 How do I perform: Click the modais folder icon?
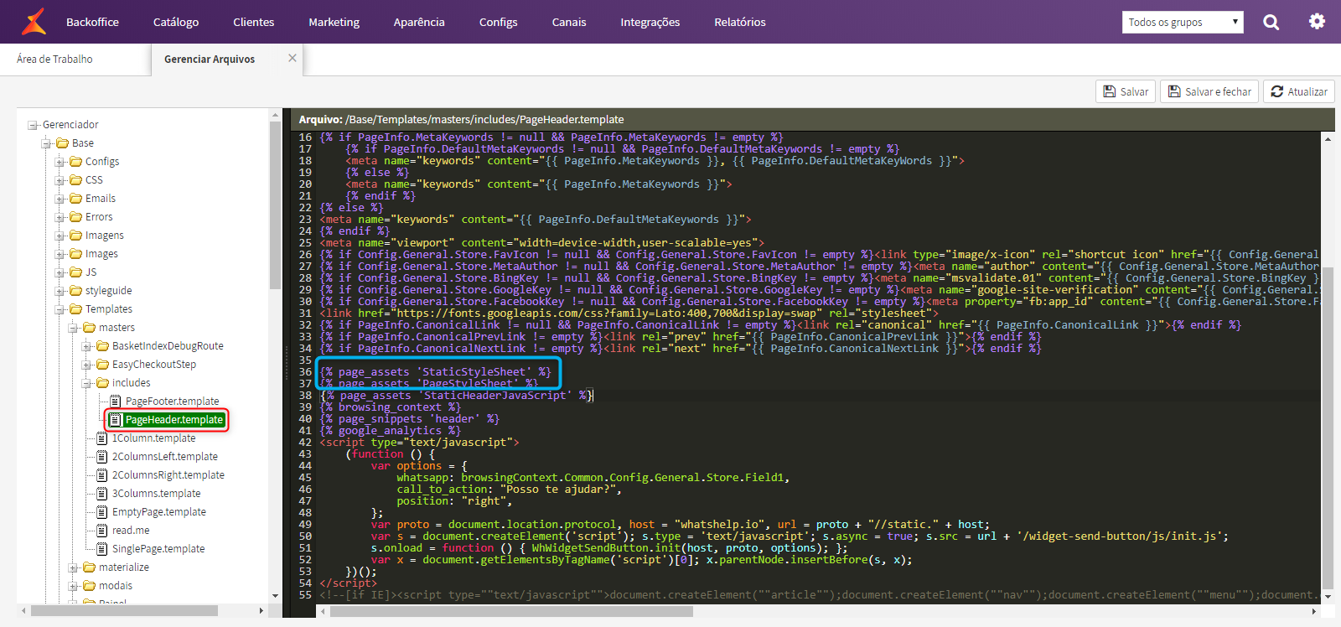pyautogui.click(x=89, y=586)
